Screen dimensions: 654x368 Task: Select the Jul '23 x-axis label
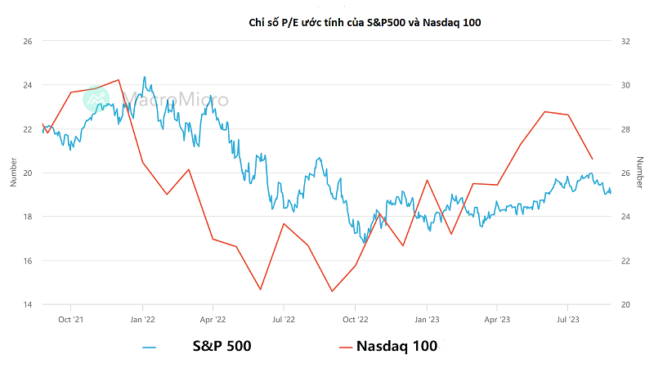pyautogui.click(x=568, y=318)
